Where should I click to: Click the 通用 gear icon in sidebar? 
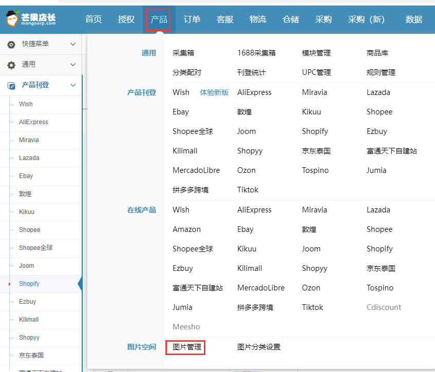point(11,65)
